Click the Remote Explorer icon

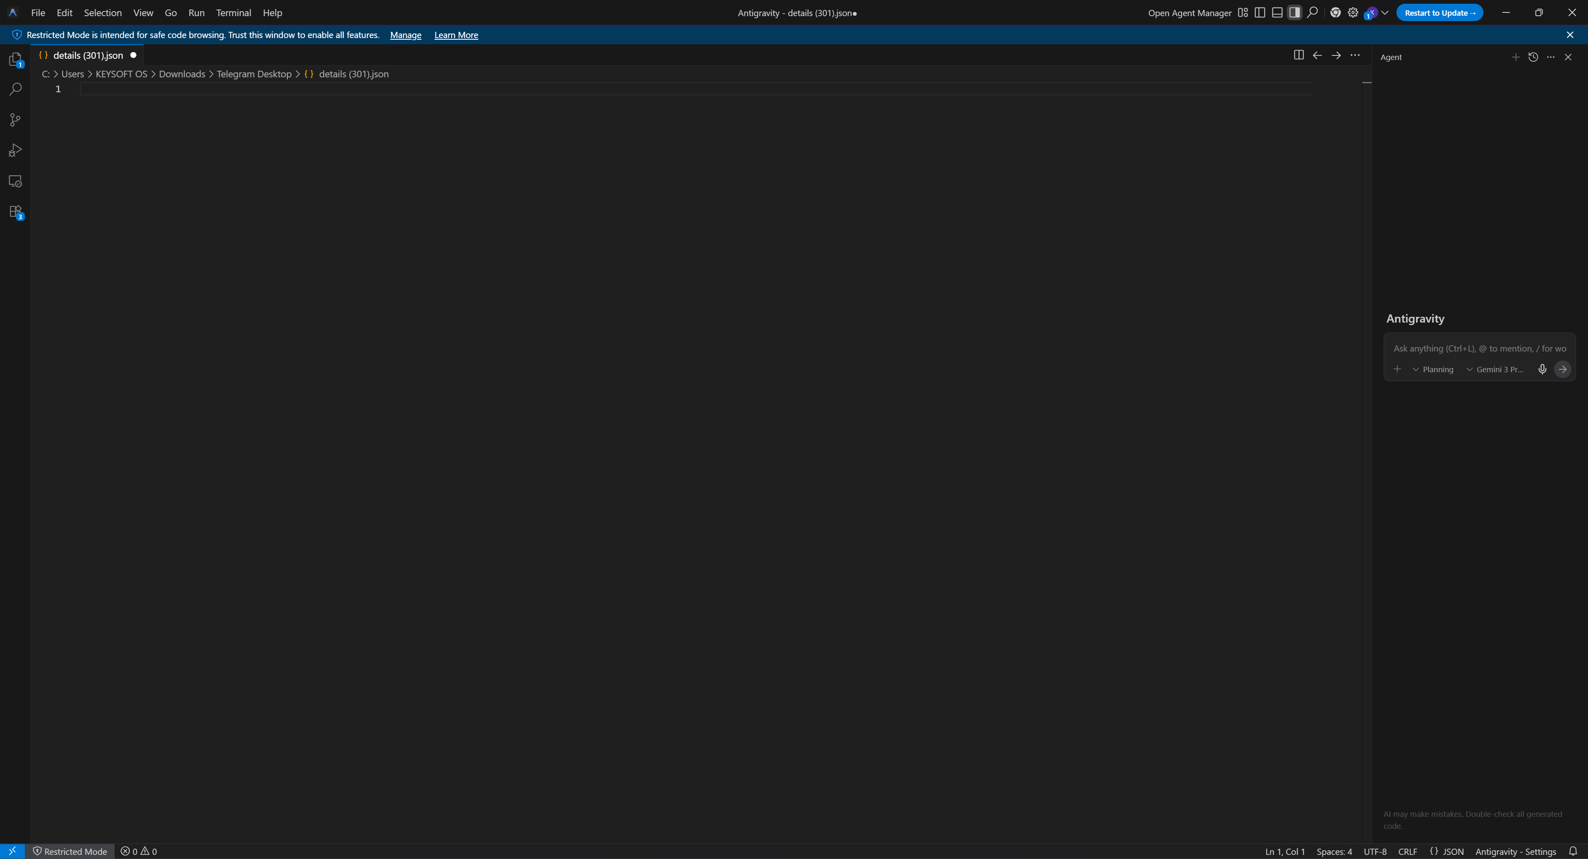click(15, 181)
